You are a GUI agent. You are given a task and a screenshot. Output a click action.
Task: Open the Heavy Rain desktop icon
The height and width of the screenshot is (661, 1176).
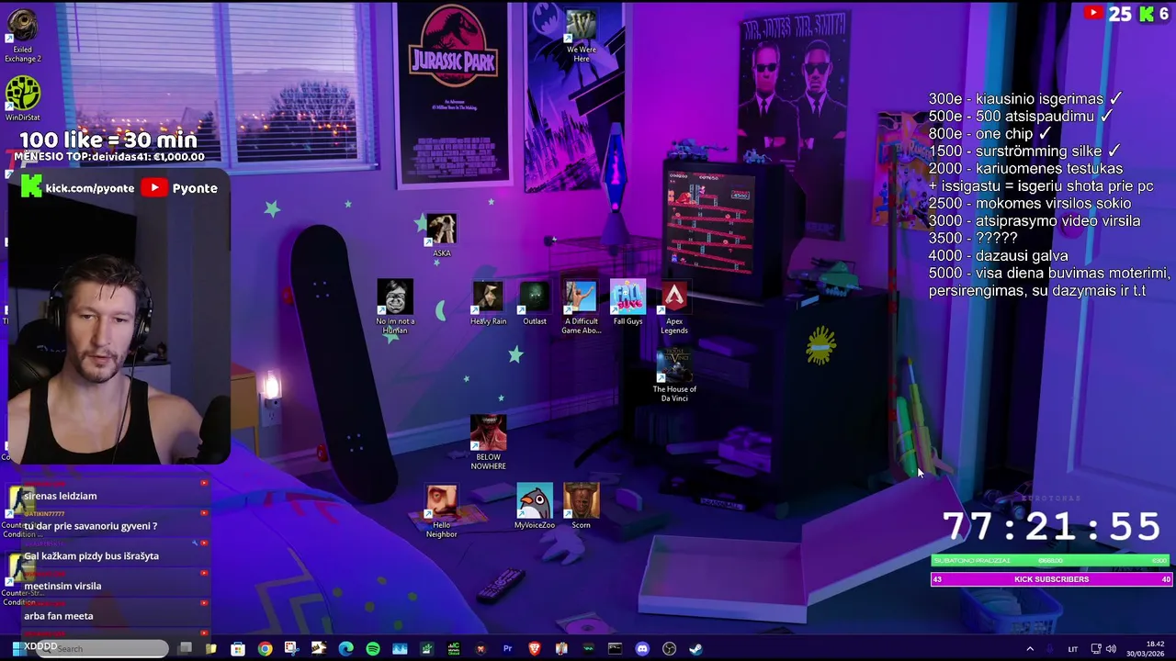click(x=488, y=304)
